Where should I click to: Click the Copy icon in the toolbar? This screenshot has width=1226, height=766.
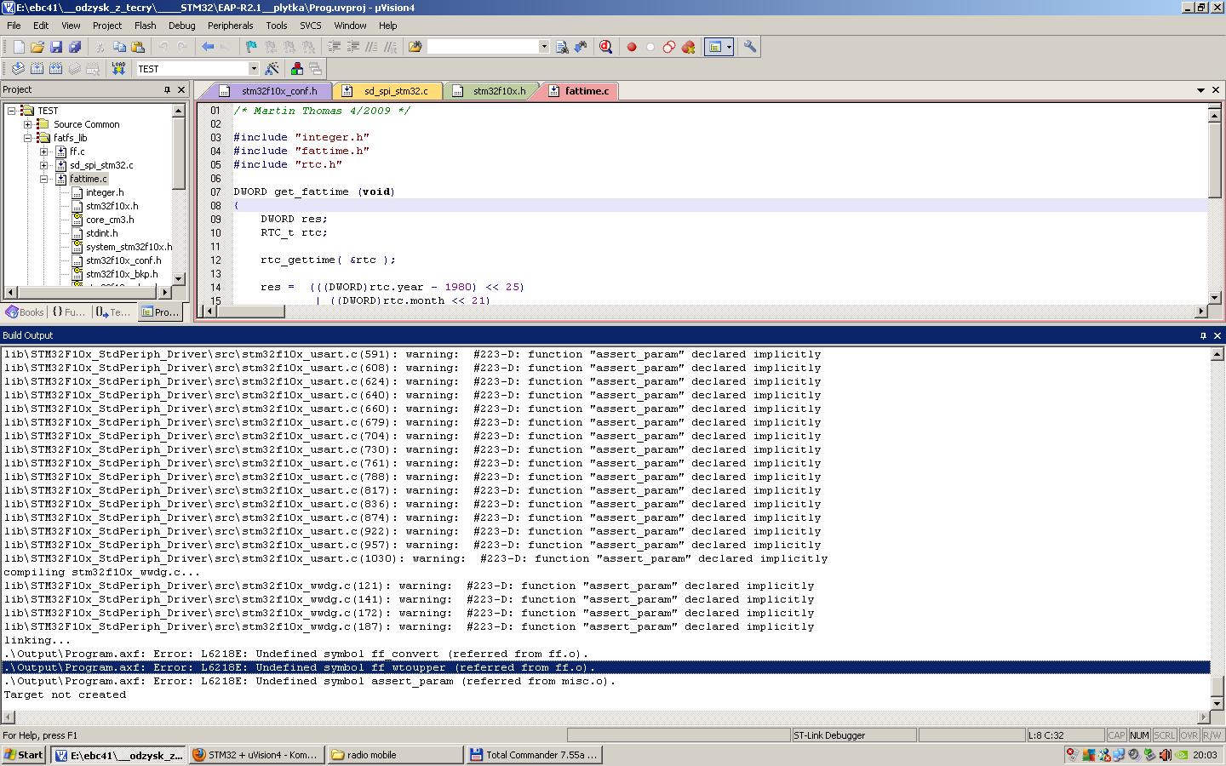119,47
